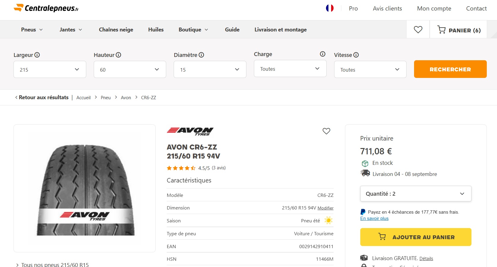Click Retour aux résultats link

42,97
